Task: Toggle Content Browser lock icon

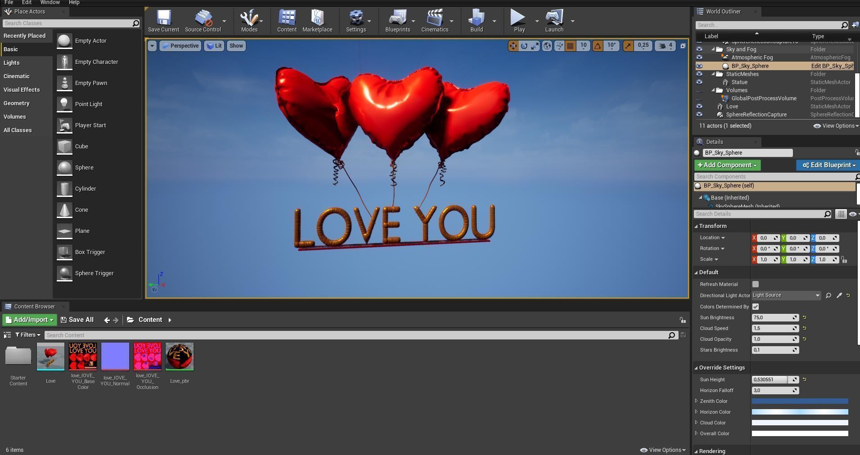Action: [683, 320]
